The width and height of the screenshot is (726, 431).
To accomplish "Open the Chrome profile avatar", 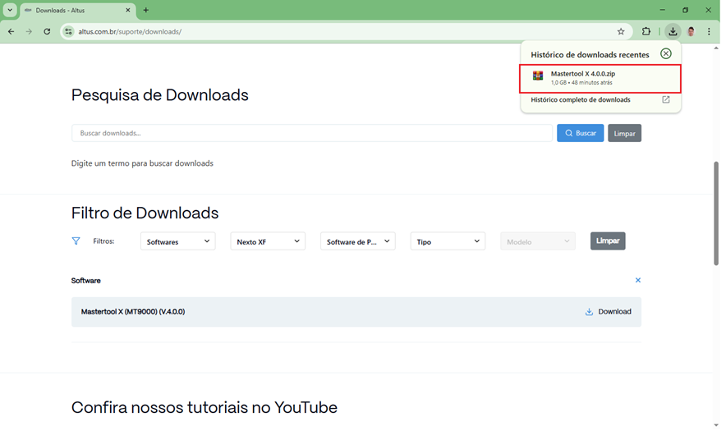I will (691, 31).
